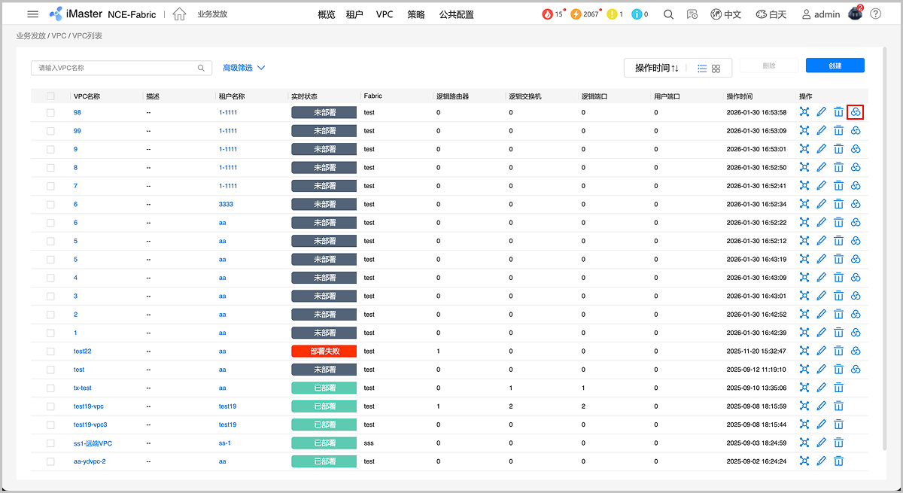The image size is (903, 493).
Task: Click the global search magnifier icon
Action: (668, 14)
